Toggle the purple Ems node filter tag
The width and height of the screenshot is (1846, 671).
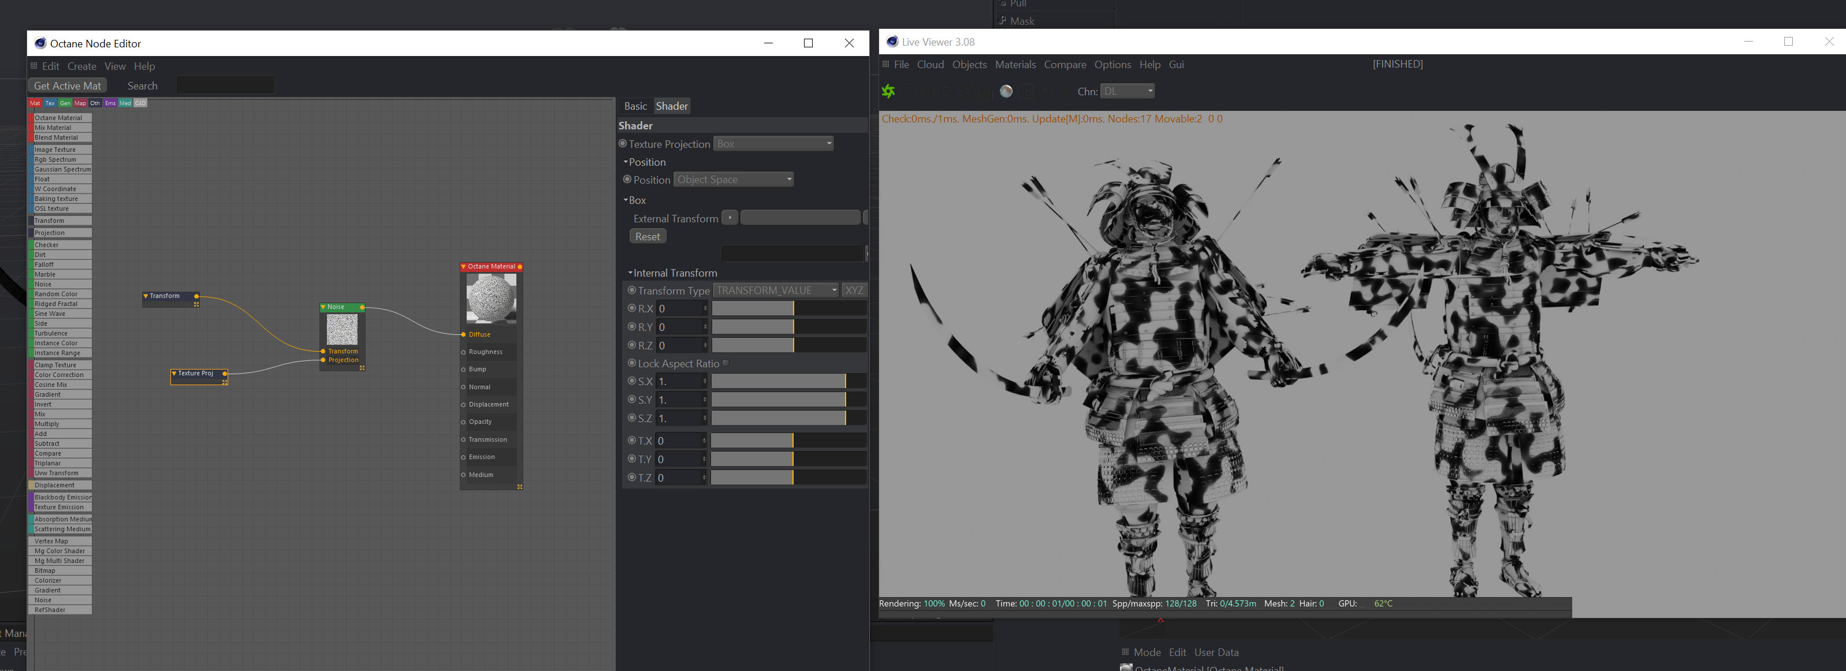coord(110,103)
